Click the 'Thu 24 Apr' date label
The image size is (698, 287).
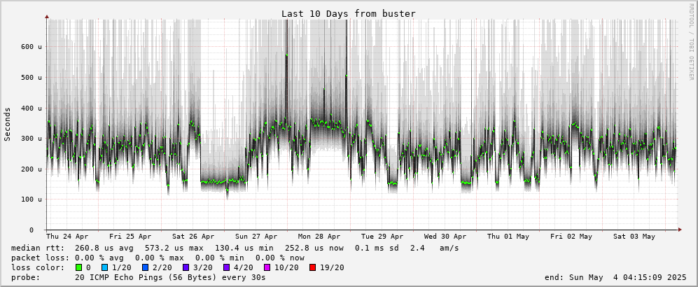[x=67, y=237]
